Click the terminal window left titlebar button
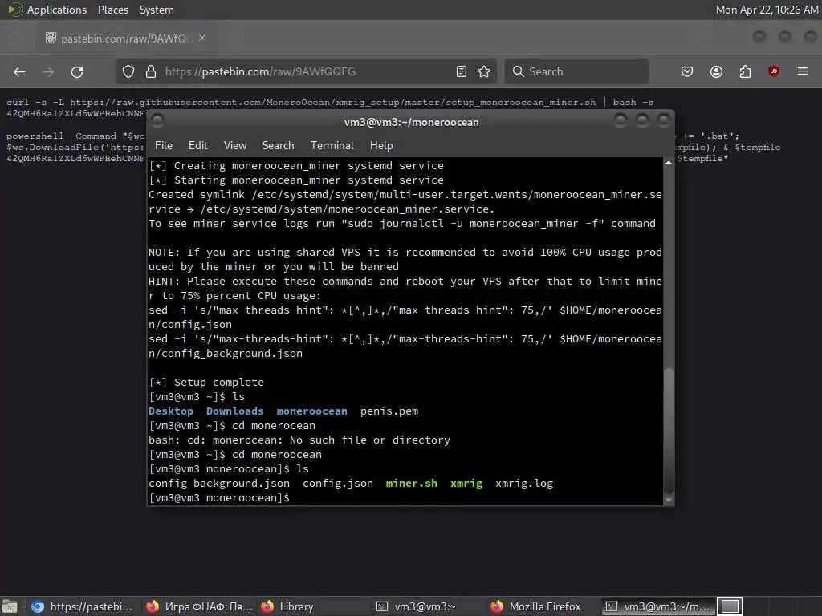The height and width of the screenshot is (616, 822). point(157,121)
